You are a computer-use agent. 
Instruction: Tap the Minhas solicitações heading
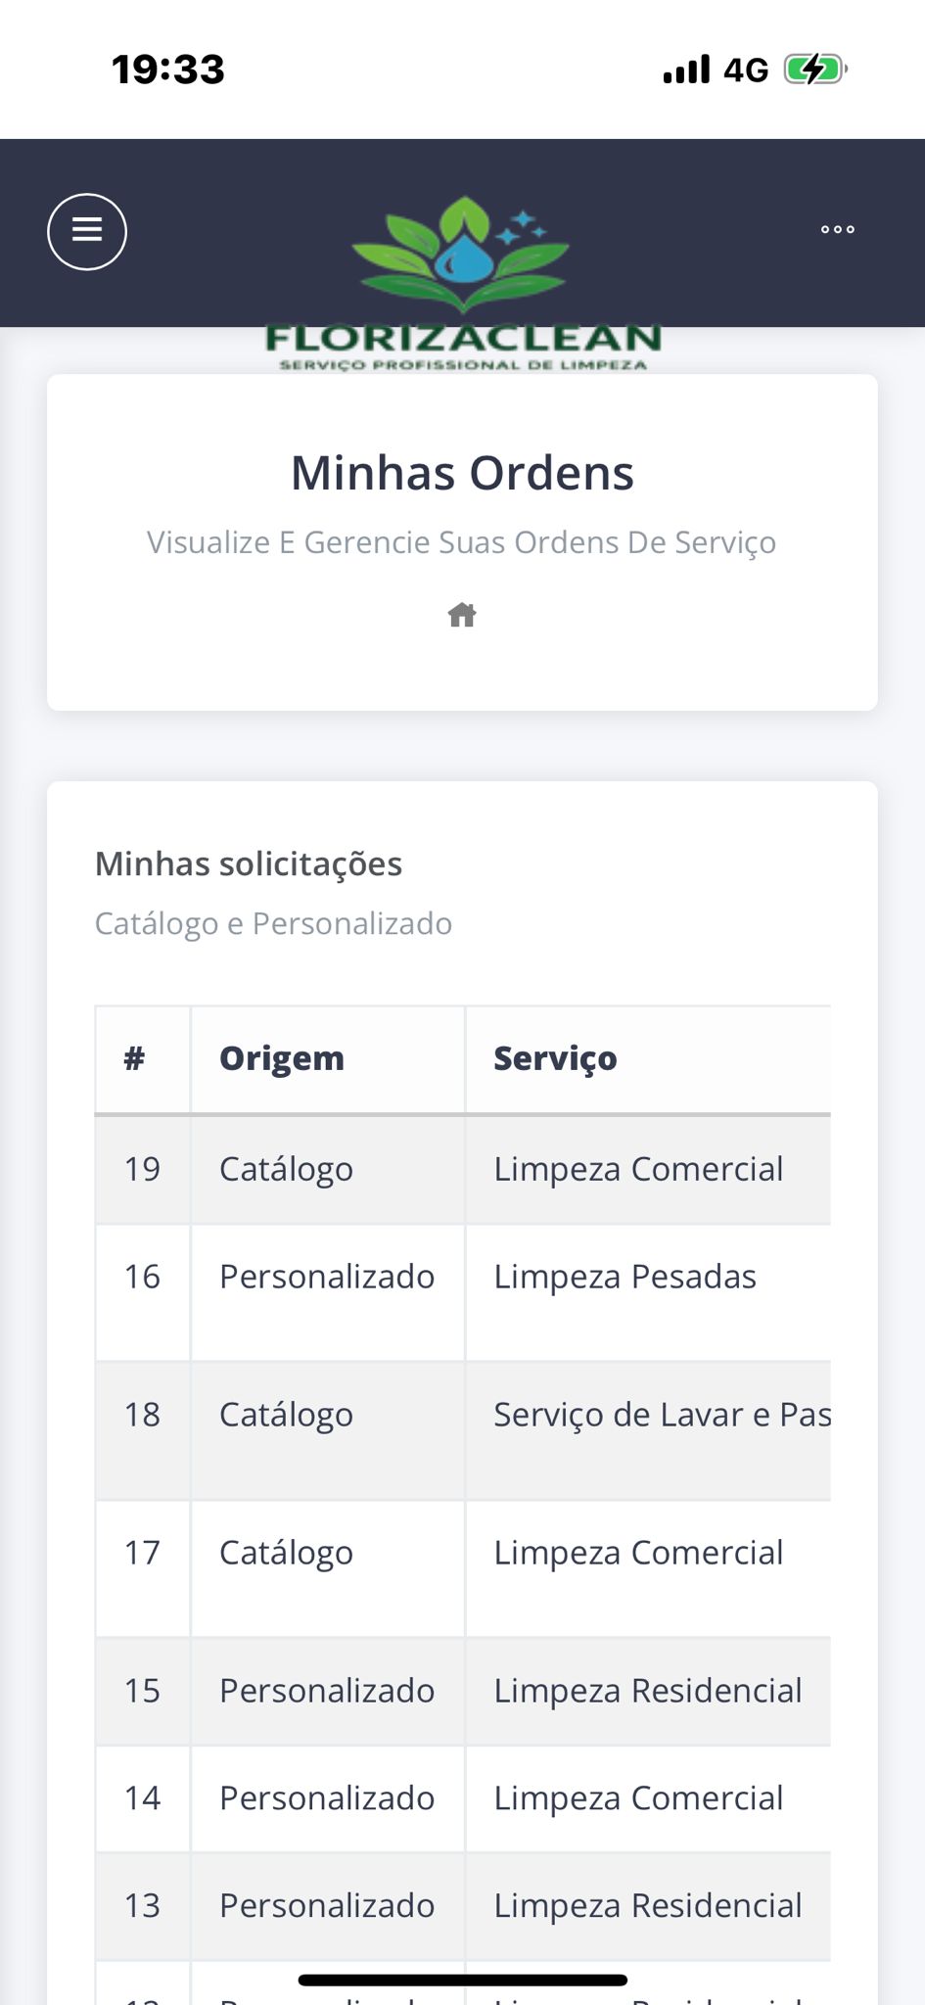click(249, 863)
